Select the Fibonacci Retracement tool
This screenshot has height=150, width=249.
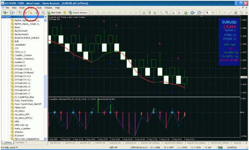(x=241, y=12)
